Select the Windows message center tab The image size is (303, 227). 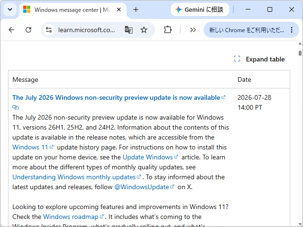72,9
